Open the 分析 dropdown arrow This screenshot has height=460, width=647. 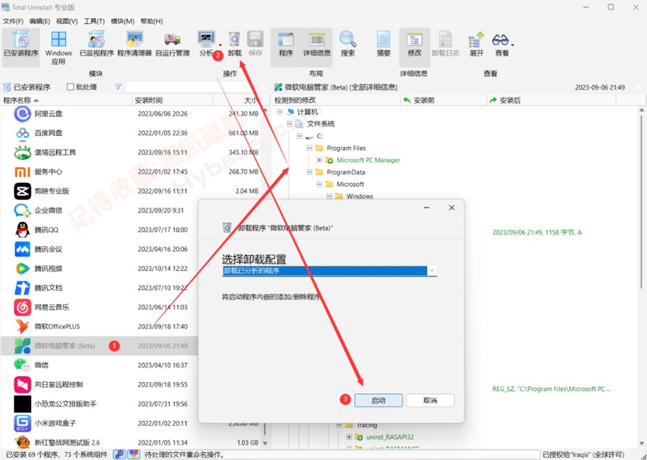pos(220,46)
